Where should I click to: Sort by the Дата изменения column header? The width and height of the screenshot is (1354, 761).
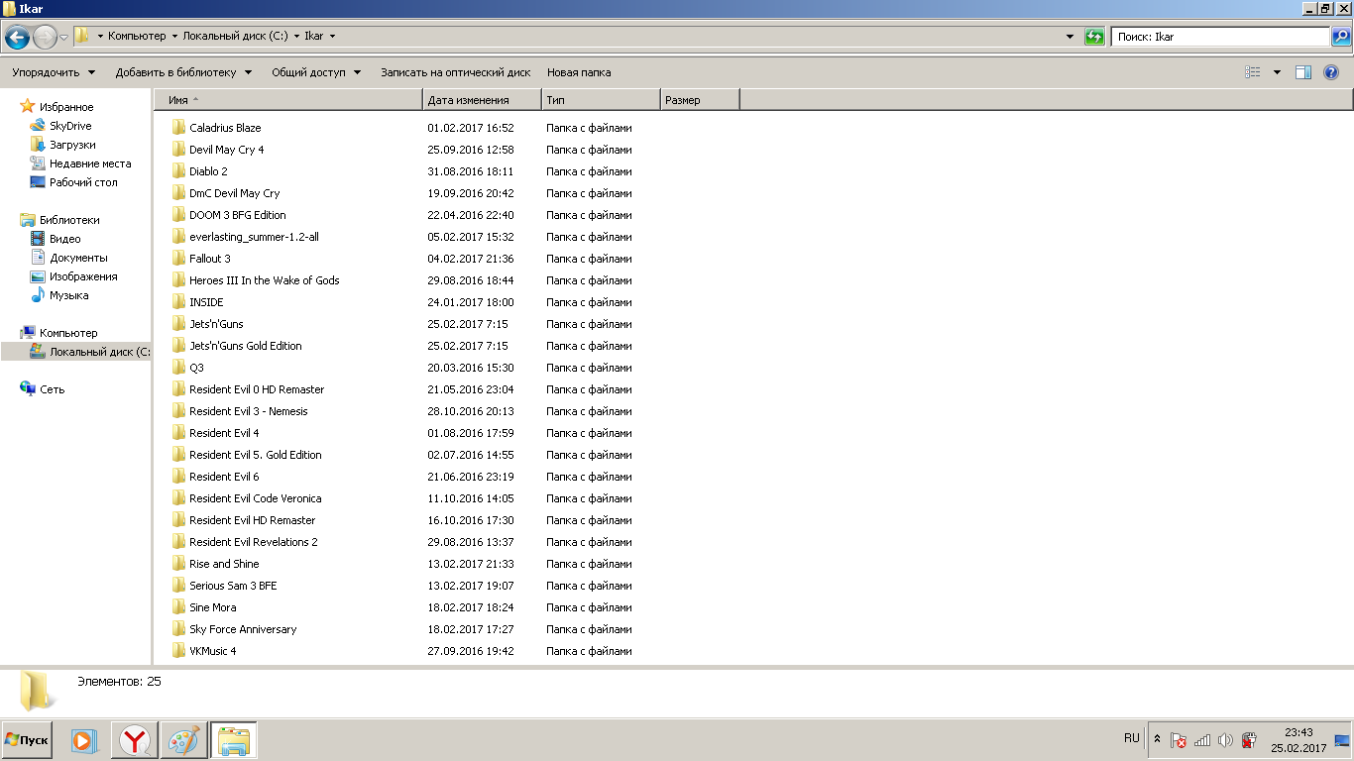click(x=482, y=99)
